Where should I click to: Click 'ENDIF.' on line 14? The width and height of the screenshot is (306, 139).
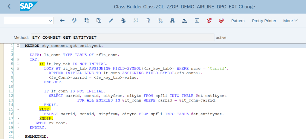click(x=51, y=105)
